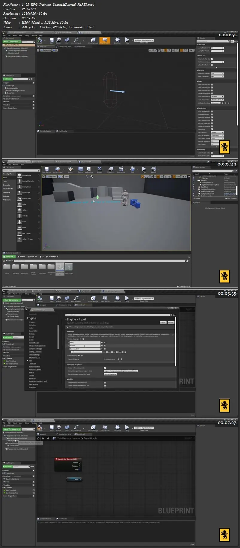Click Play in the 00:03:43 level editor toolbar
The height and width of the screenshot is (548, 240).
144,170
